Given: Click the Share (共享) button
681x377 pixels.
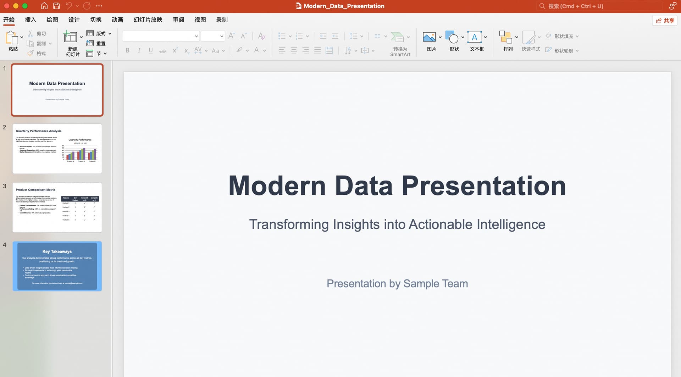Looking at the screenshot, I should pyautogui.click(x=665, y=21).
